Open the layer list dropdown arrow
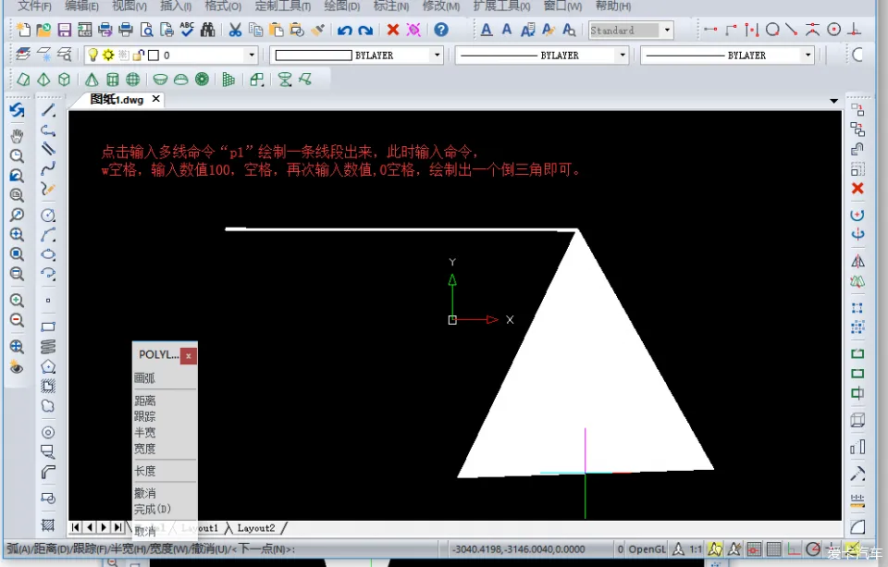 [x=252, y=55]
